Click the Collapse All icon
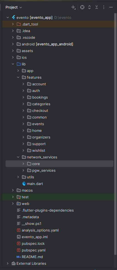 [x=97, y=7]
